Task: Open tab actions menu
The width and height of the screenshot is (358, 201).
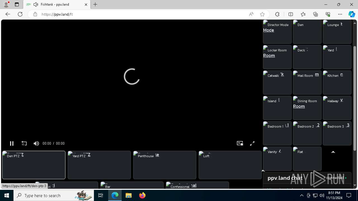Action: coord(17,4)
